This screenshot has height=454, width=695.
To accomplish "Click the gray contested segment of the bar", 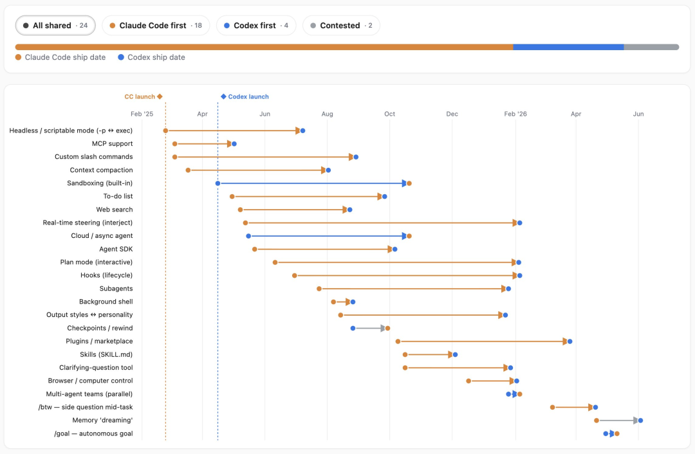I will pos(651,47).
